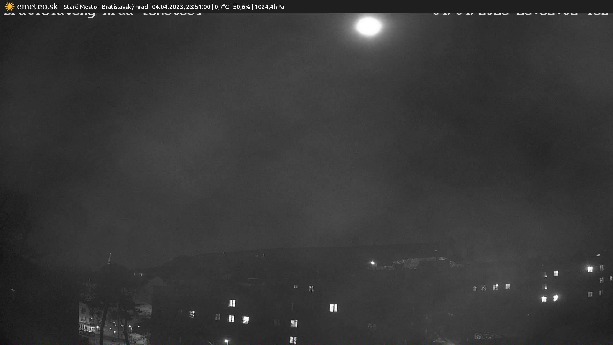Click the emeteo.sk sun logo icon
The image size is (613, 345).
(x=10, y=6)
